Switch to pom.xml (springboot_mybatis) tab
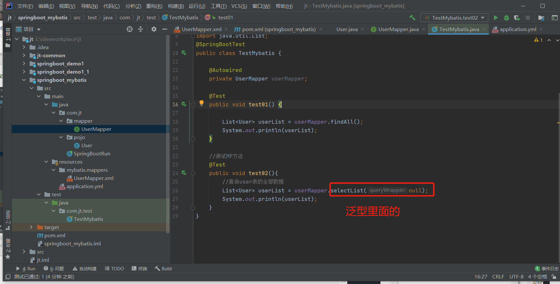 click(279, 29)
